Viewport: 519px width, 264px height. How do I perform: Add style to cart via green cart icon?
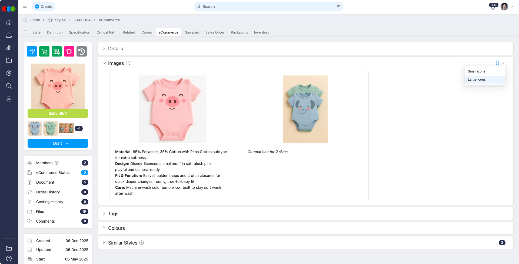pos(44,51)
